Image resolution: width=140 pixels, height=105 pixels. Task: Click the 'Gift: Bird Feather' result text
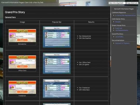85,38
